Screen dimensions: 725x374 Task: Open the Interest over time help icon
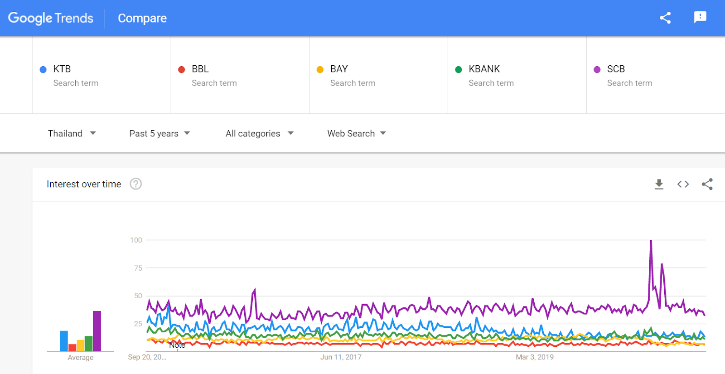[136, 184]
